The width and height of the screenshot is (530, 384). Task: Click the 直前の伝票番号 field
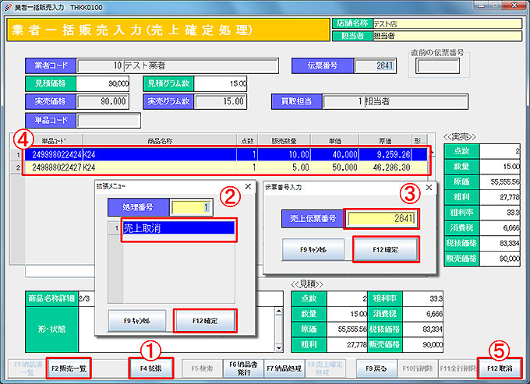[432, 66]
